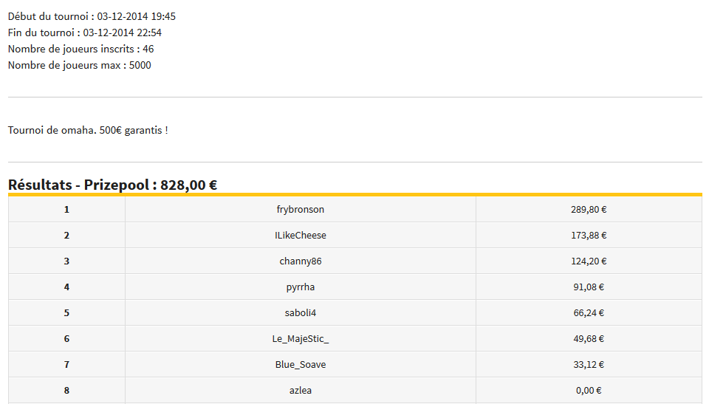Image resolution: width=709 pixels, height=404 pixels.
Task: Click the 0,00 € prize cell
Action: click(x=589, y=390)
